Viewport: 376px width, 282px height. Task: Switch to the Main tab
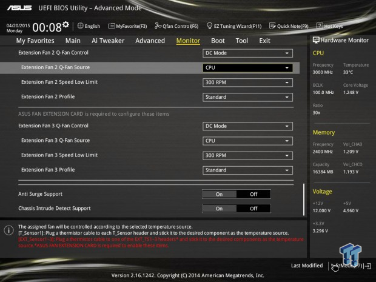pos(73,41)
